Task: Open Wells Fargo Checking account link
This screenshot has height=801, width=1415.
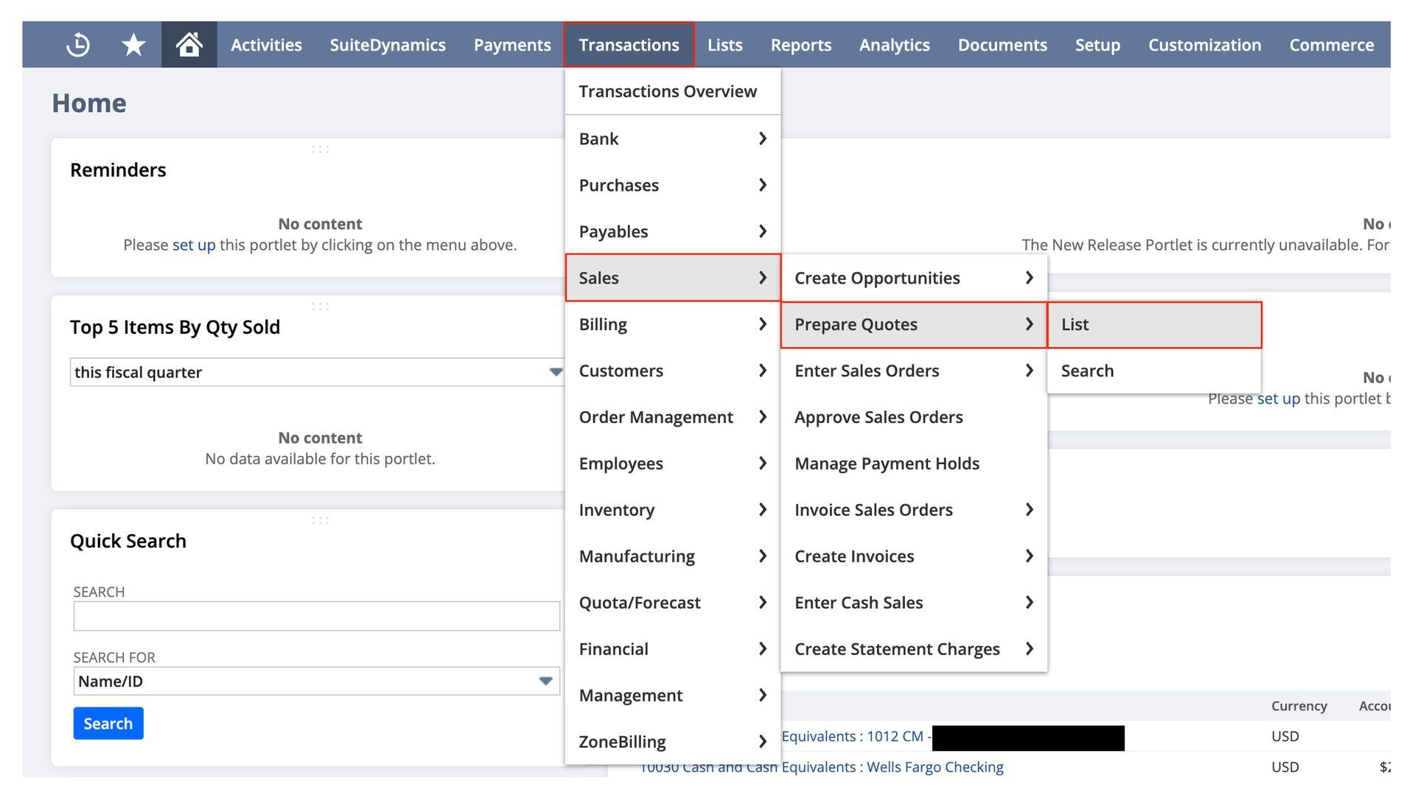Action: pos(822,767)
